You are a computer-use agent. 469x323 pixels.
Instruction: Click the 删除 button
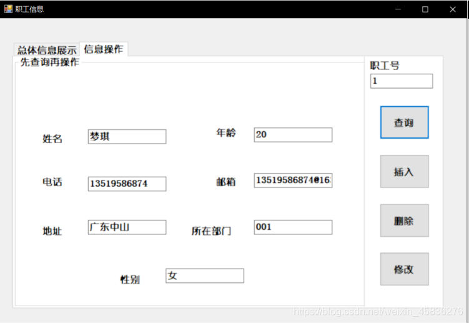click(405, 221)
